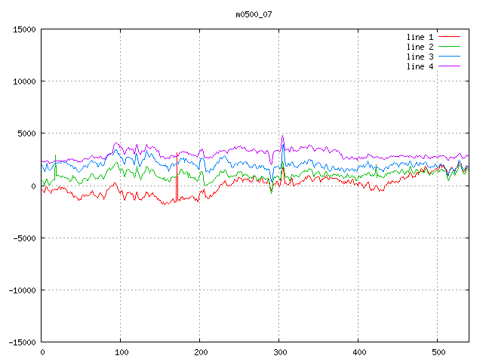Viewport: 483px width, 362px height.
Task: Click the red line sample in legend
Action: click(x=449, y=37)
